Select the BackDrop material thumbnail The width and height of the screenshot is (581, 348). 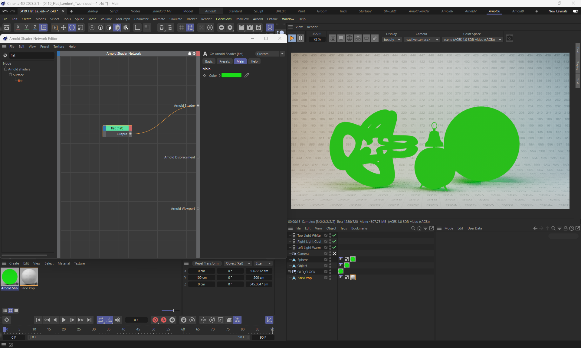tap(29, 277)
